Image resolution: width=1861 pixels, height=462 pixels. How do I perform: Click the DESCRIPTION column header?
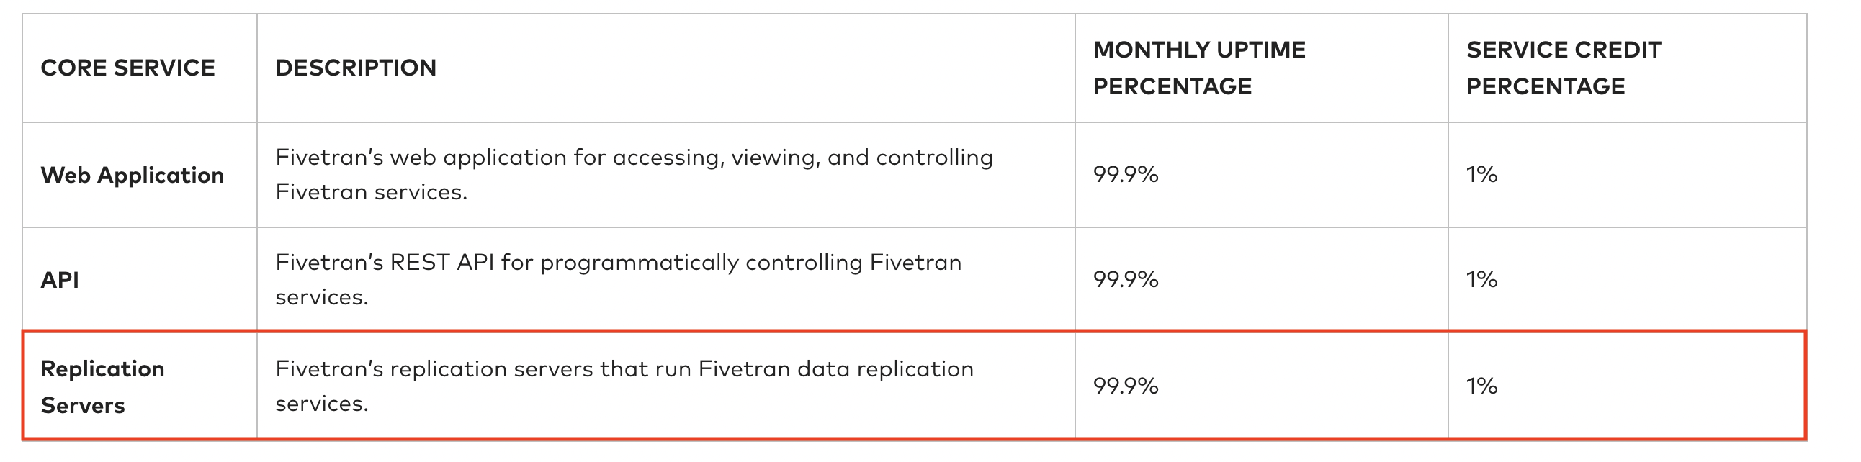356,68
